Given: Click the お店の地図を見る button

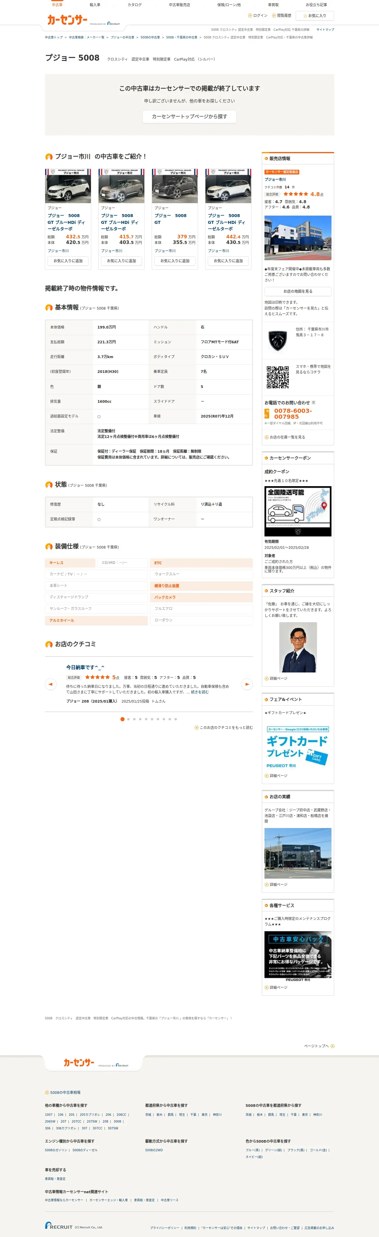Looking at the screenshot, I should coord(298,292).
